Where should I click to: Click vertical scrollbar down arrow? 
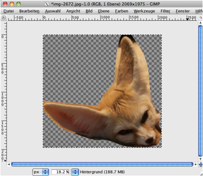point(200,159)
